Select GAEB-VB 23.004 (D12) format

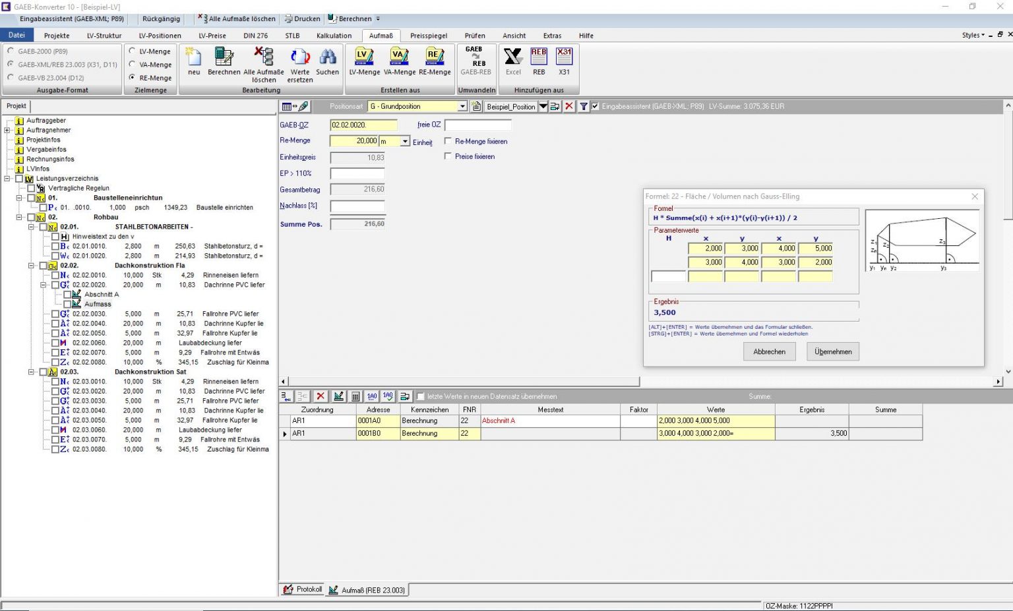[11, 77]
